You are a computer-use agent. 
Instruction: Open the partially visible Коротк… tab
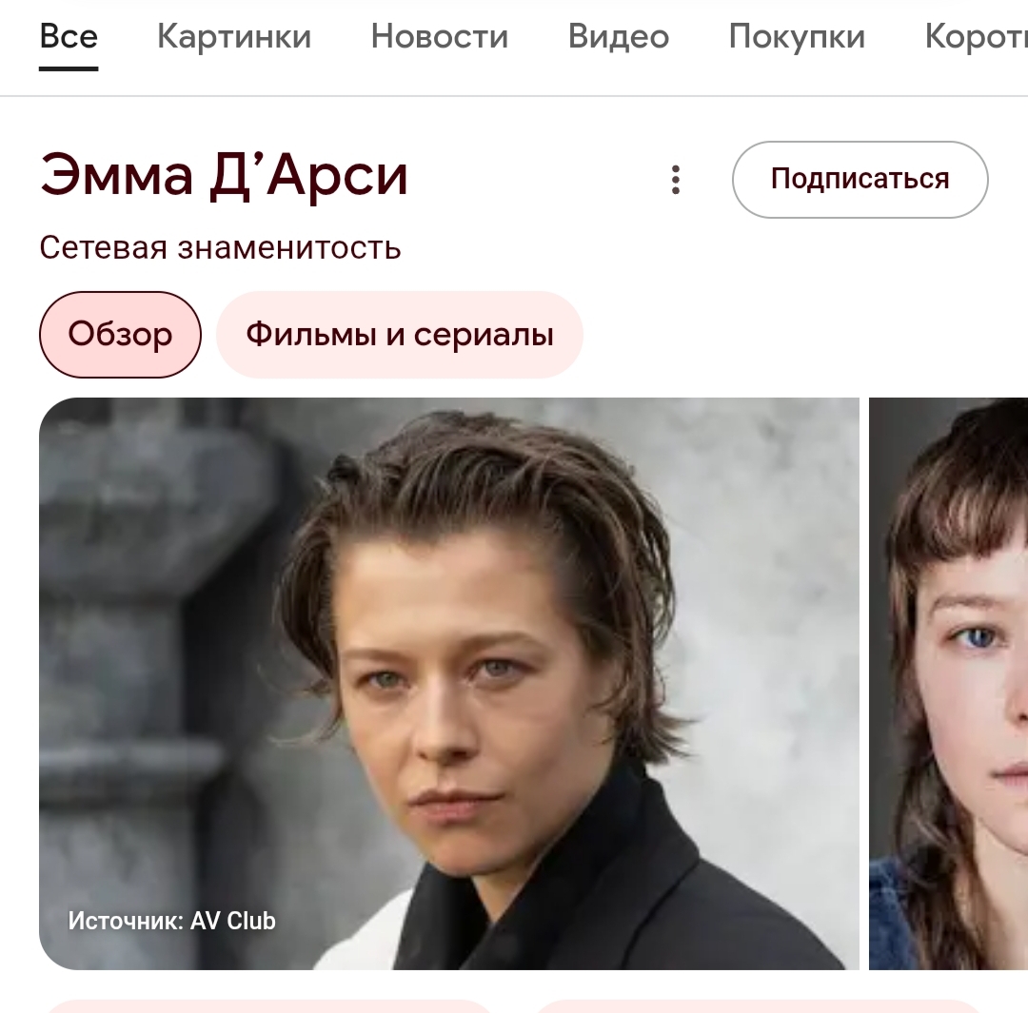click(977, 36)
